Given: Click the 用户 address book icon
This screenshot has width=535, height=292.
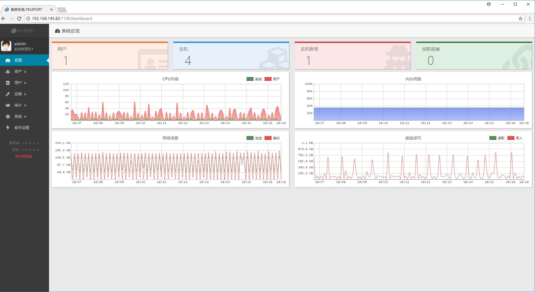Looking at the screenshot, I should pyautogui.click(x=8, y=83).
